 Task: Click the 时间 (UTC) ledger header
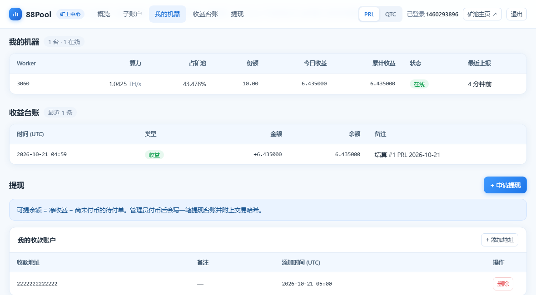[30, 134]
